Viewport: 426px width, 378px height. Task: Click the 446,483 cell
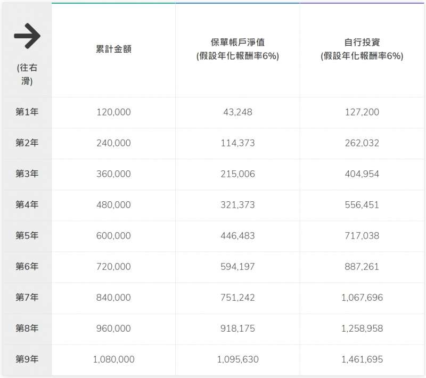[237, 236]
